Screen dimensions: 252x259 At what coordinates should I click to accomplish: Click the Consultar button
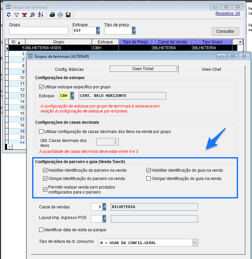tap(226, 31)
